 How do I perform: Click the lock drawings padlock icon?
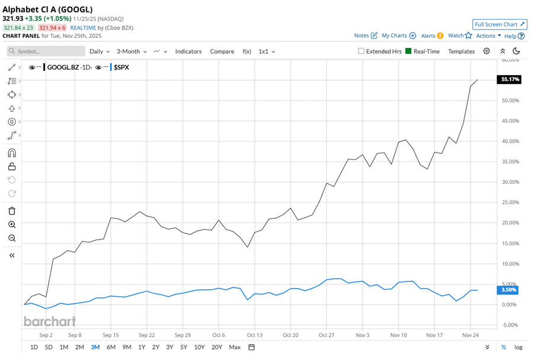pyautogui.click(x=12, y=166)
